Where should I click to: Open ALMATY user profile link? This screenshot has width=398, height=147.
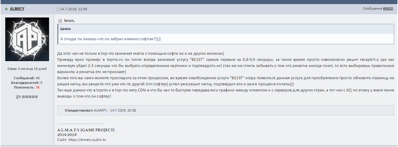point(17,9)
